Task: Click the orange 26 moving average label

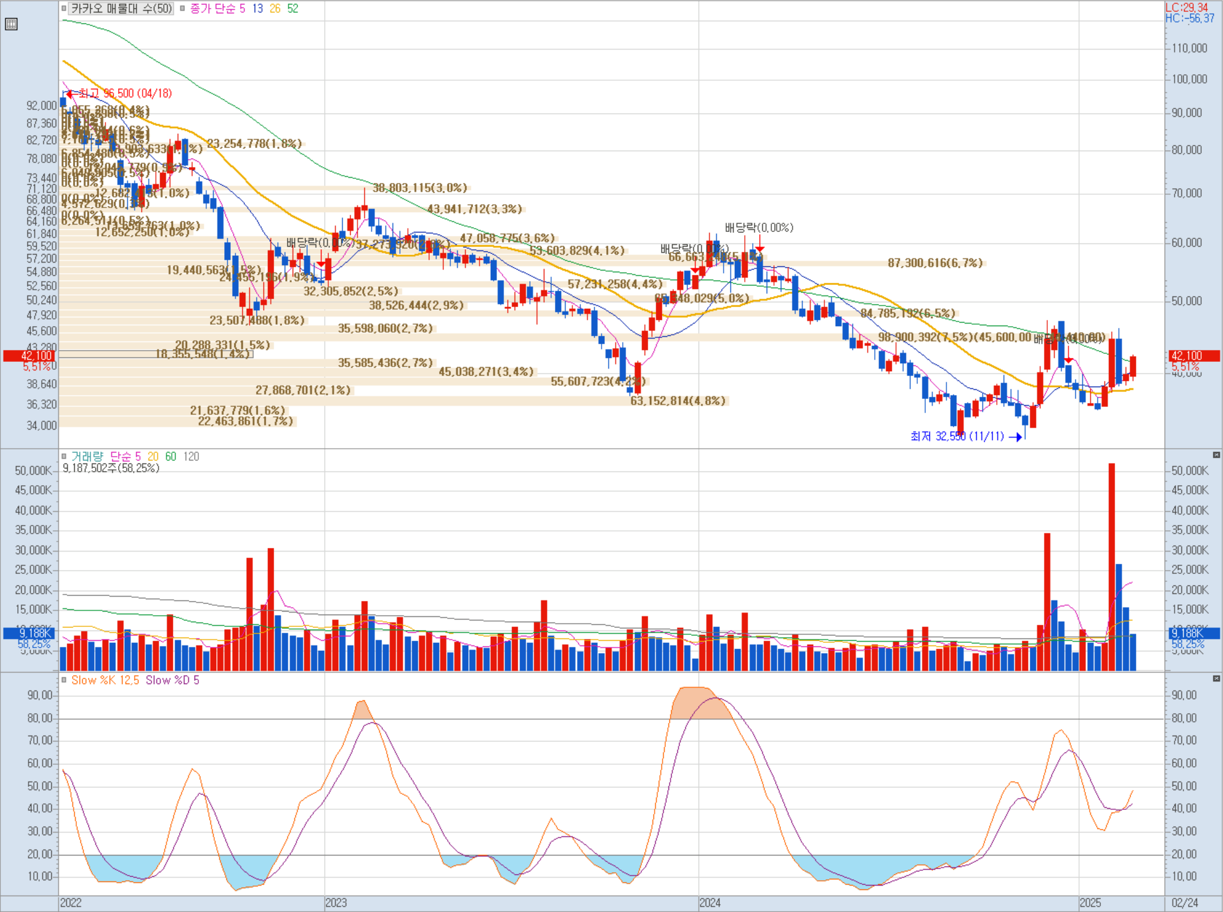Action: point(275,9)
